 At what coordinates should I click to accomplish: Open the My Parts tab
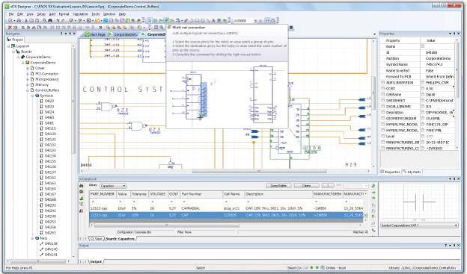point(412,172)
